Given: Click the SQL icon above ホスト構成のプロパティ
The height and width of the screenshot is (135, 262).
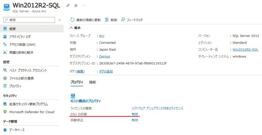Looking at the screenshot, I should [x=73, y=96].
